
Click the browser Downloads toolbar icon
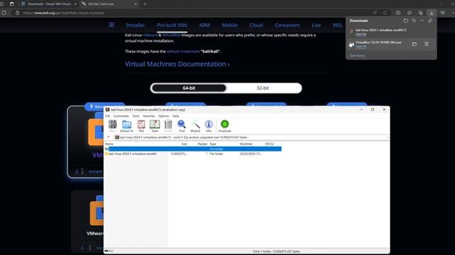coord(432,13)
